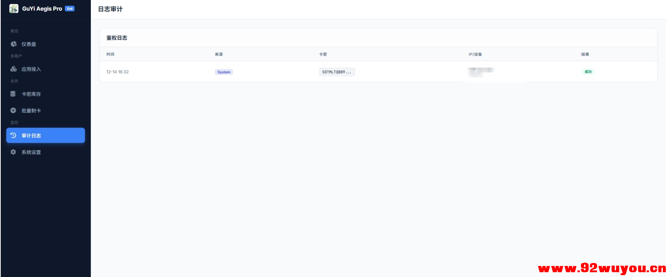
Task: Click the 应用接入 cubes icon
Action: [x=14, y=69]
